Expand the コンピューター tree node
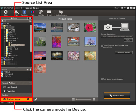Image resolution: width=136 pixels, height=112 pixels. (2, 58)
